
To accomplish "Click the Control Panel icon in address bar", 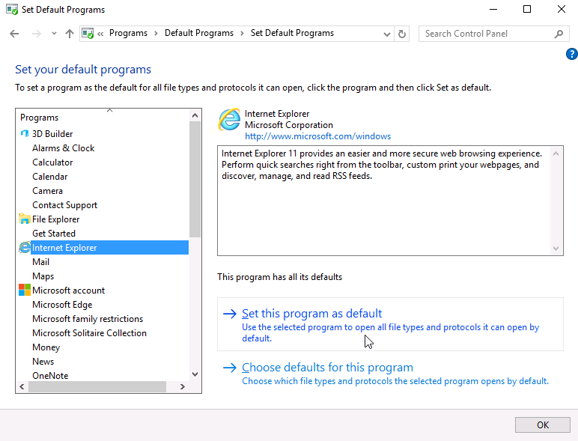I will [88, 34].
